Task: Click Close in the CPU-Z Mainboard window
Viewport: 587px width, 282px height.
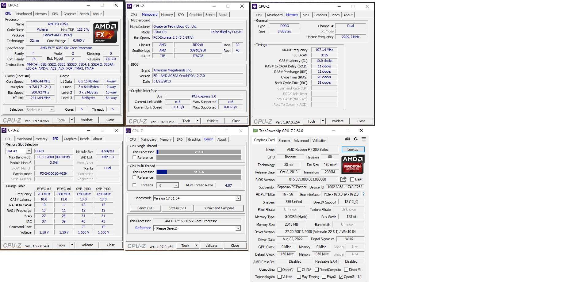Action: pyautogui.click(x=236, y=121)
